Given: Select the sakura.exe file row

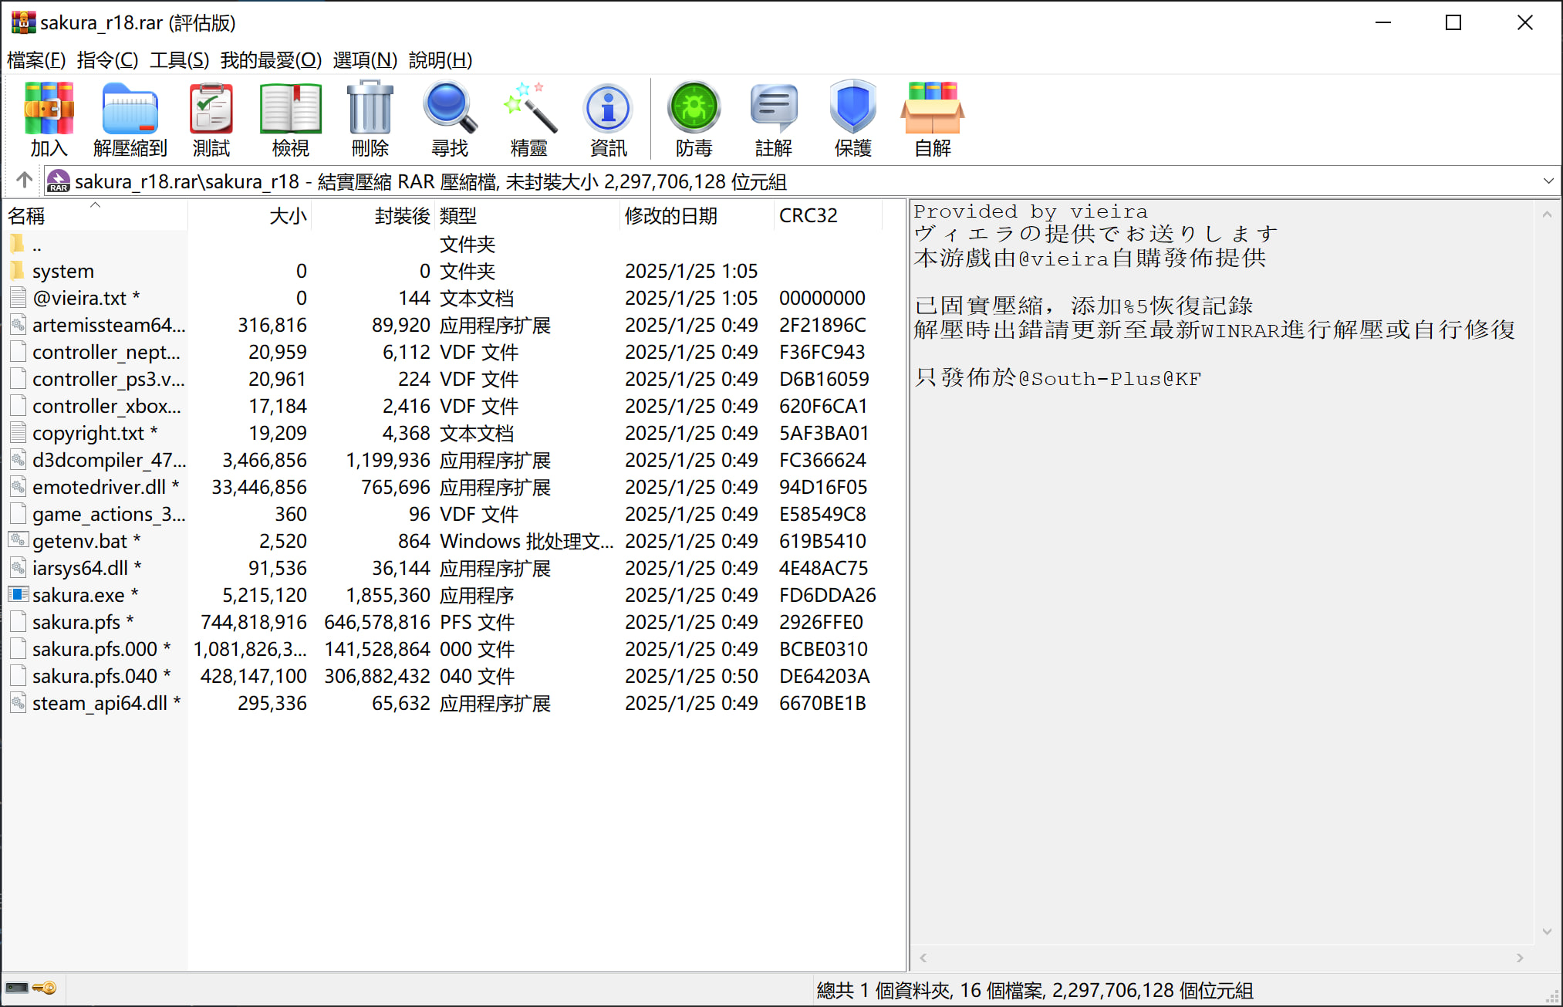Looking at the screenshot, I should (x=77, y=595).
